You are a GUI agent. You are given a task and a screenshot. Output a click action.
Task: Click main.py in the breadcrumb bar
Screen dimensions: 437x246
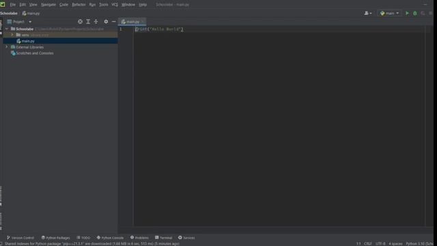pyautogui.click(x=31, y=13)
